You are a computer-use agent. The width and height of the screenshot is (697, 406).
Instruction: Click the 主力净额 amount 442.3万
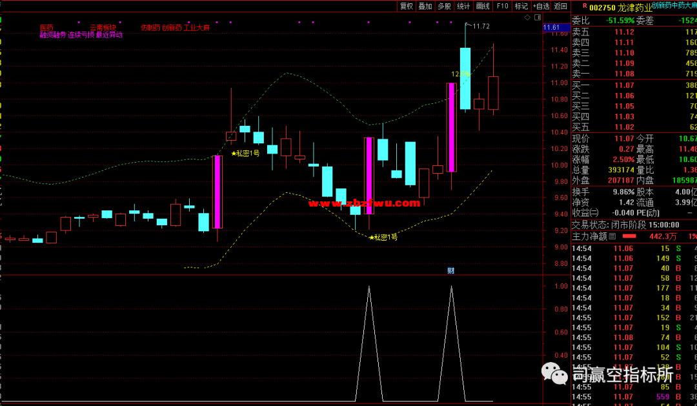663,237
